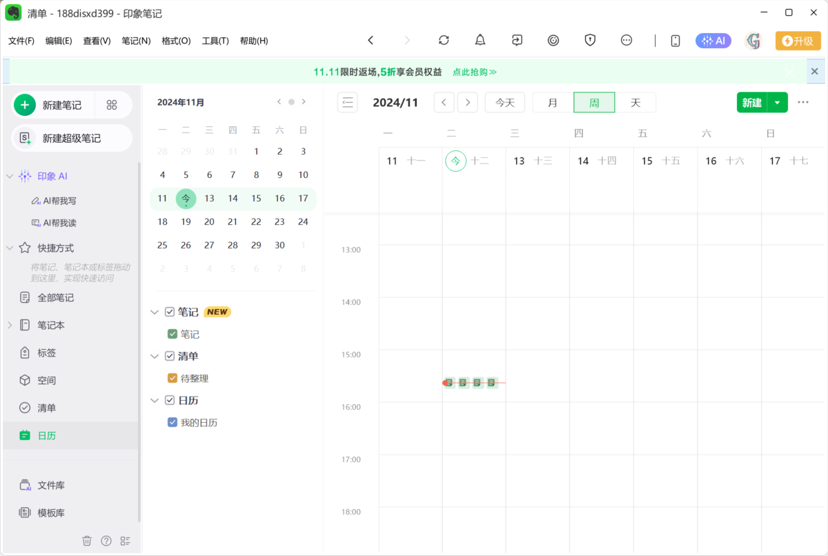Click the mini calendar today dot
The height and width of the screenshot is (556, 828).
point(291,101)
